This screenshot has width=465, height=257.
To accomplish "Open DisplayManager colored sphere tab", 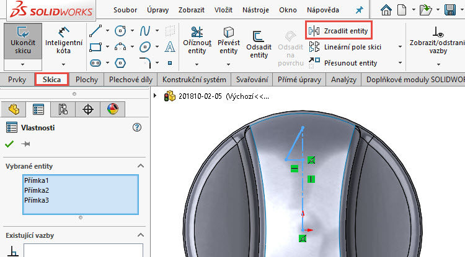I will (113, 109).
